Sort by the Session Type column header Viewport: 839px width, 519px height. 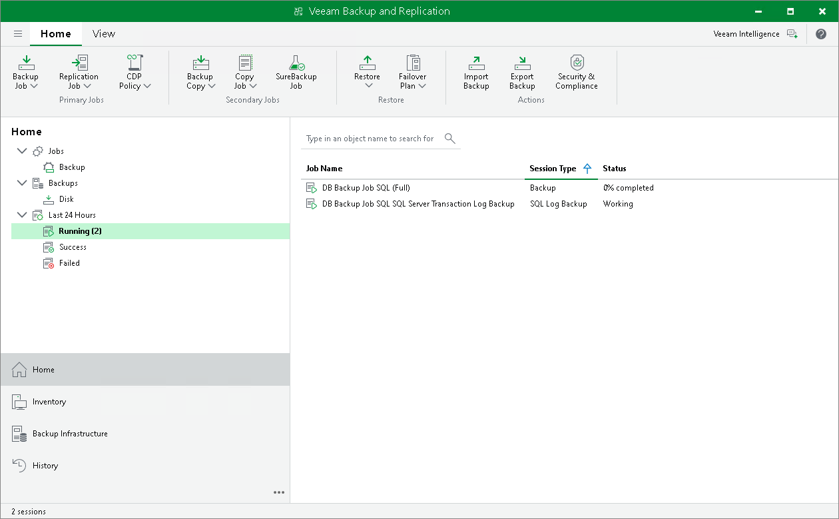pyautogui.click(x=553, y=169)
